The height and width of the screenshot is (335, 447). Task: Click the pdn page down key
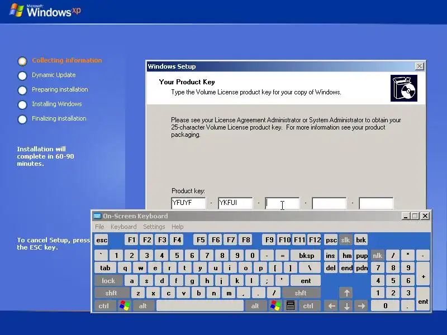pyautogui.click(x=362, y=268)
